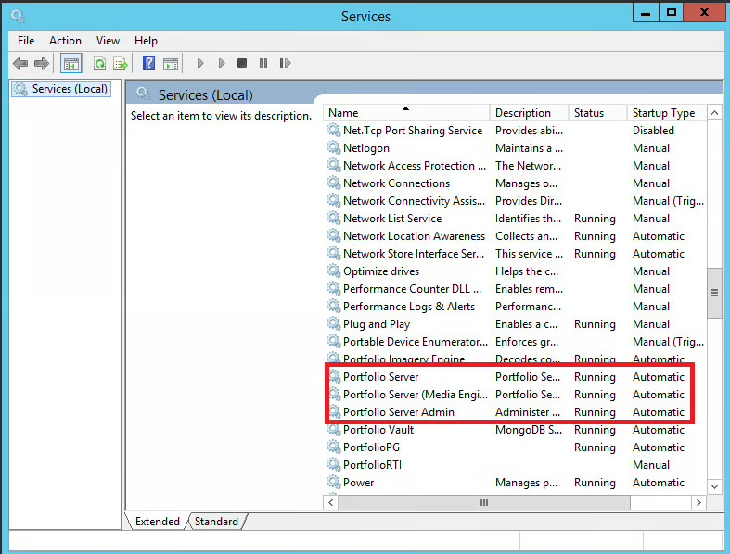
Task: Select the Network Access Protection service row
Action: click(515, 166)
